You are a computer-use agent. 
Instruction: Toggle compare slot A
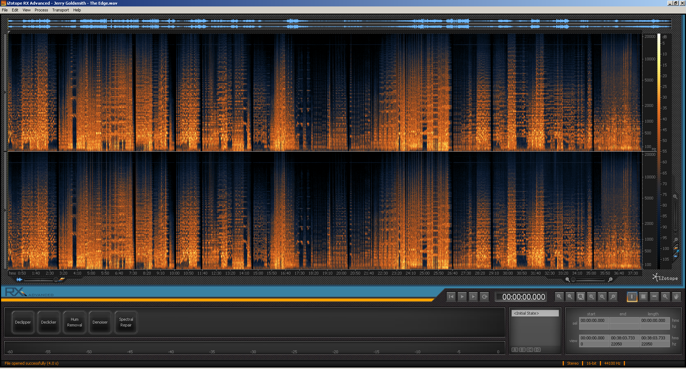(x=515, y=350)
